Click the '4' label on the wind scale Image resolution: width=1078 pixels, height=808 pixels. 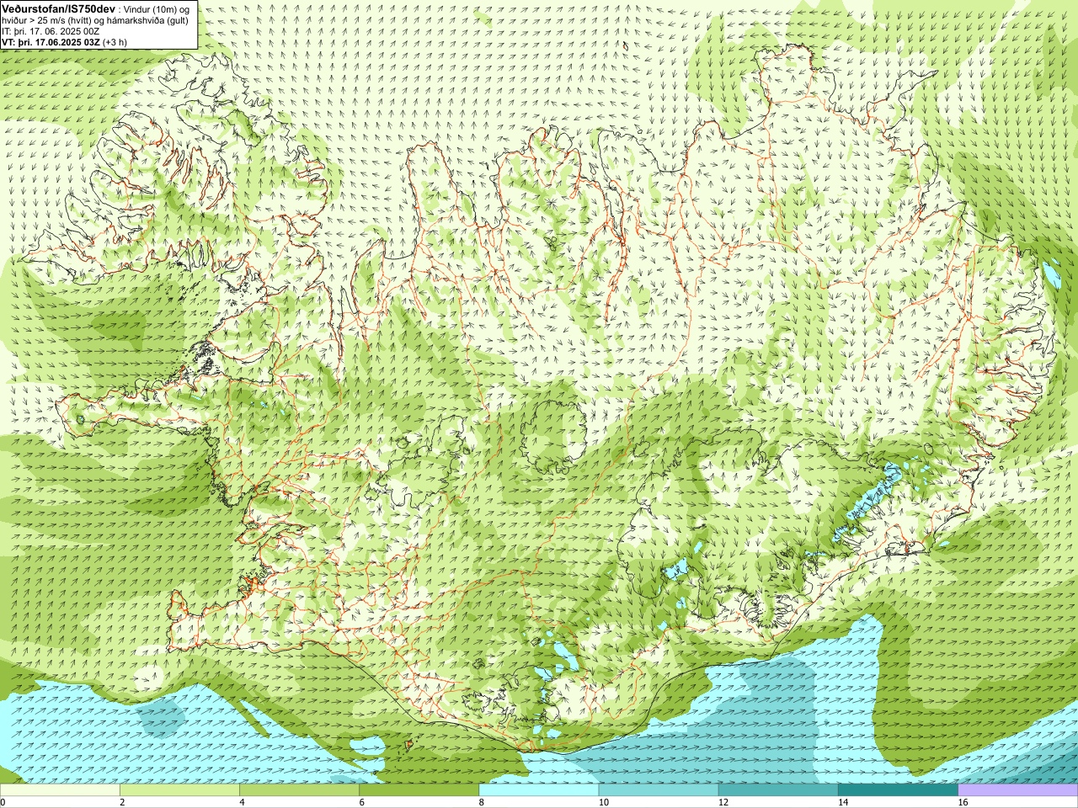pyautogui.click(x=243, y=802)
